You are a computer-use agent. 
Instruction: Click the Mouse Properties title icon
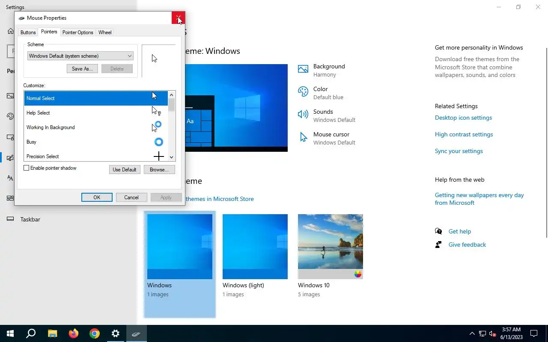pos(21,18)
